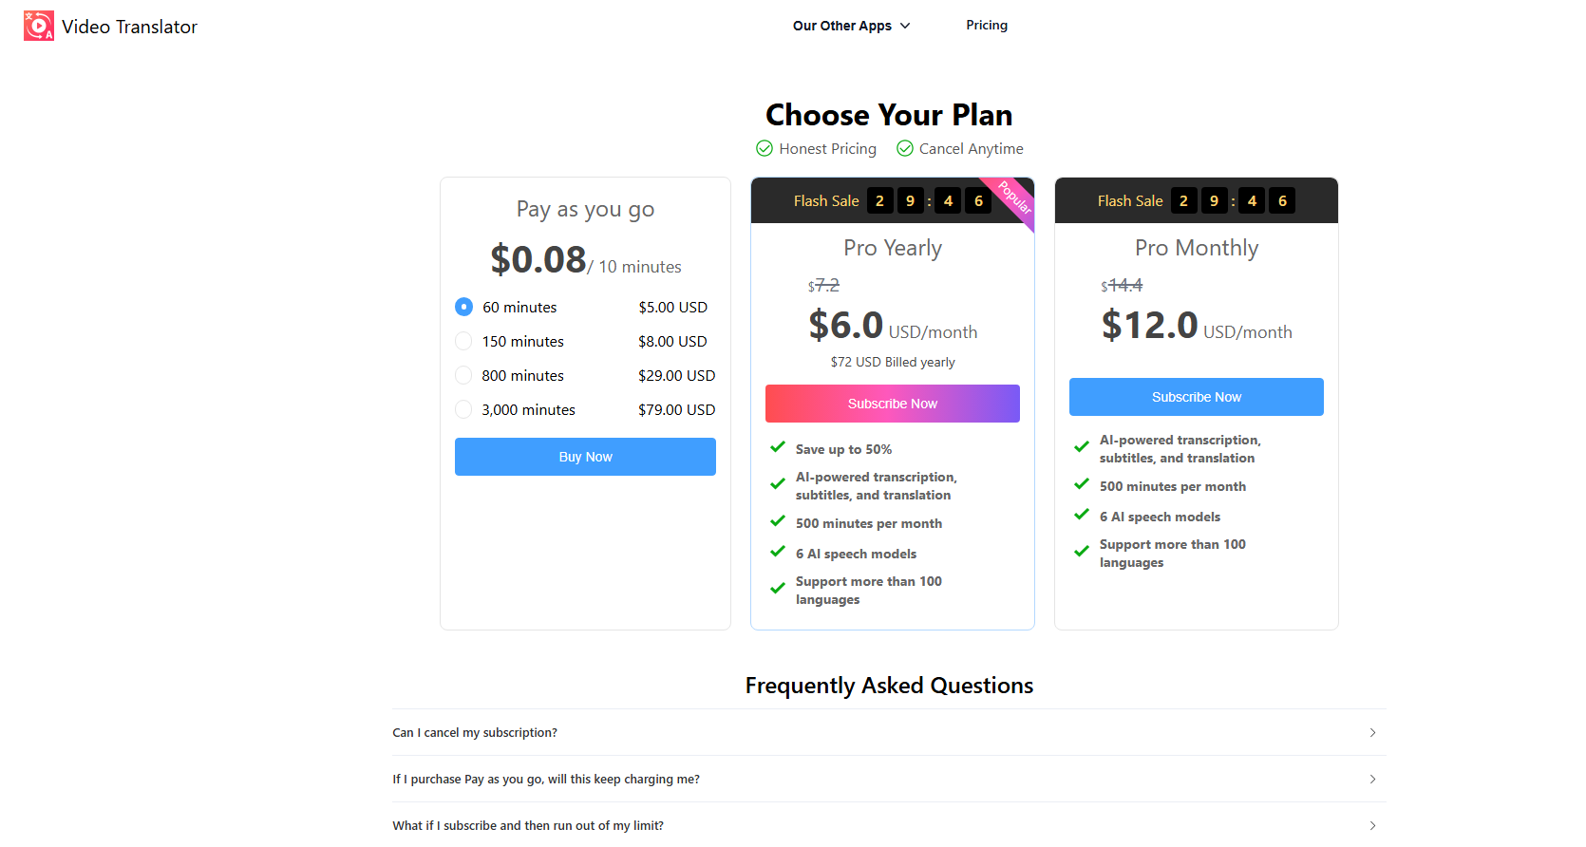Expand the Can I cancel my subscription question
The width and height of the screenshot is (1586, 847).
(889, 732)
